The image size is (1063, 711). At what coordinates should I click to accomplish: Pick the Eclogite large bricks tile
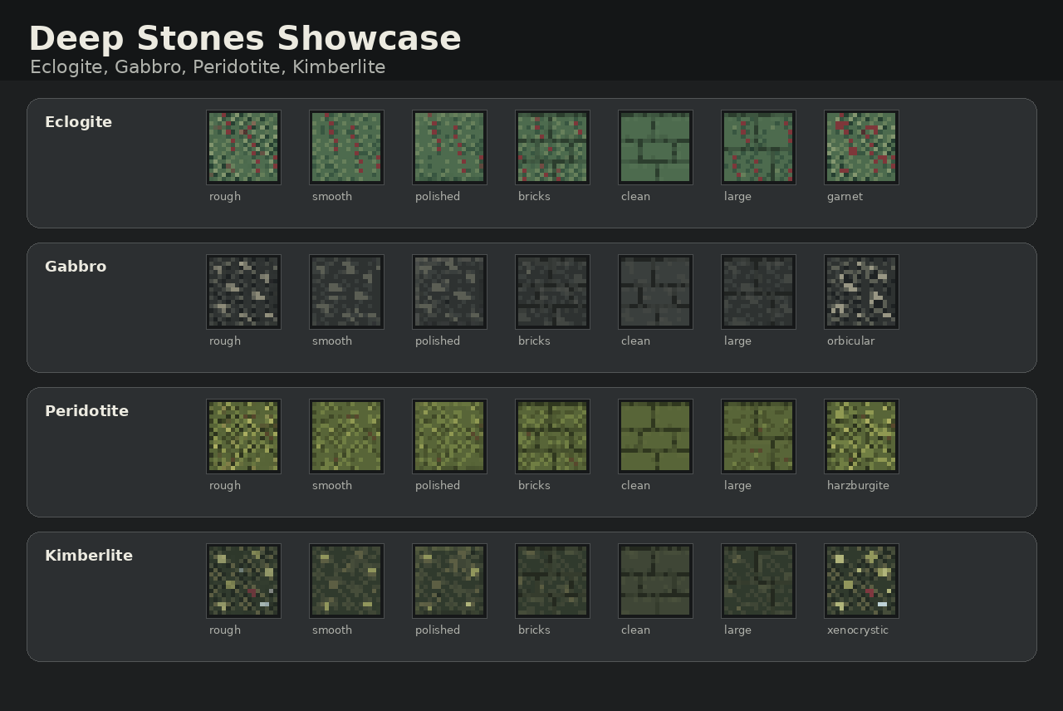click(x=758, y=147)
